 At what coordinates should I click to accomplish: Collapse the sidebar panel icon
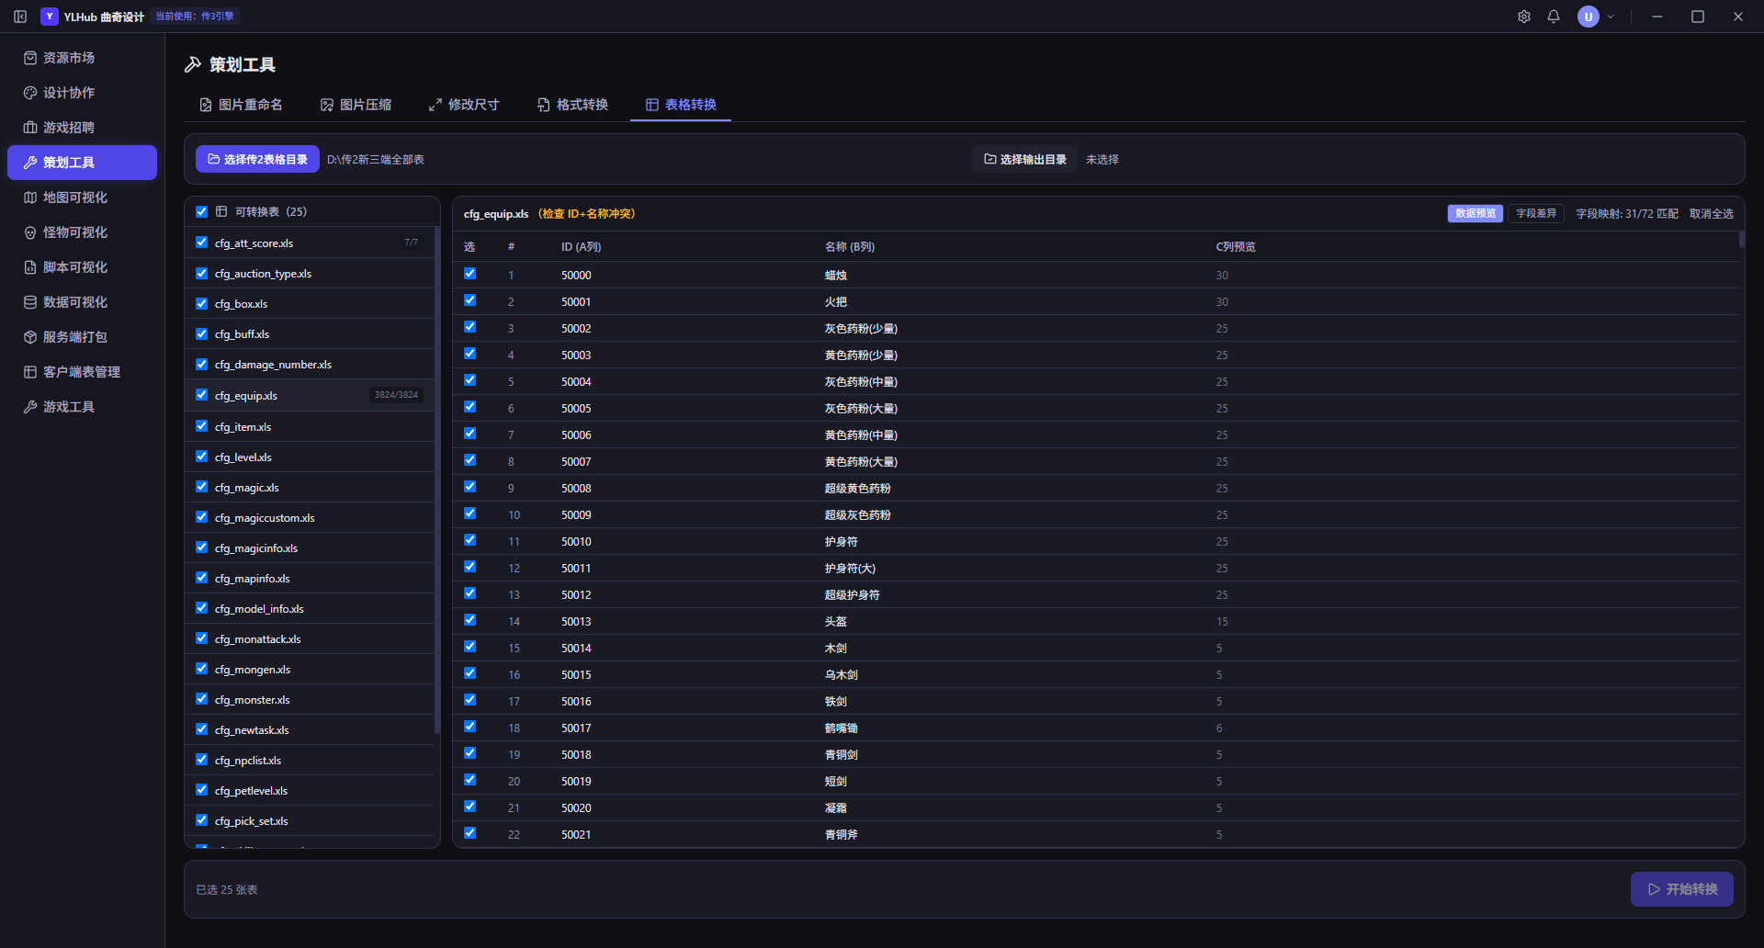click(20, 17)
